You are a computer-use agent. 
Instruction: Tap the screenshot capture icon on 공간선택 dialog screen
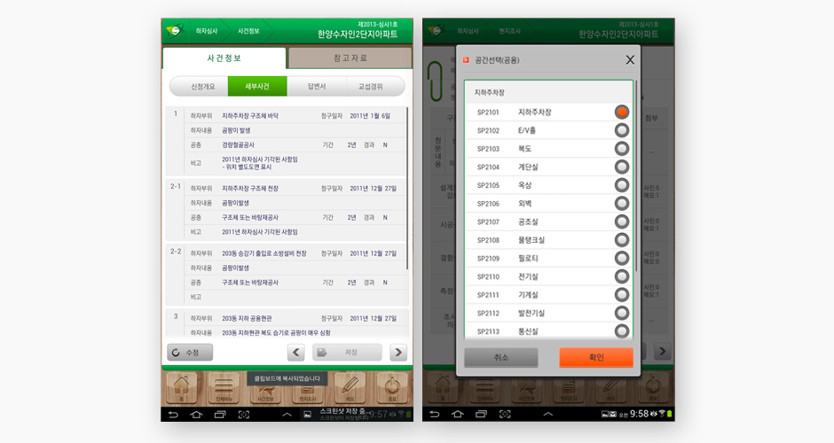(x=505, y=414)
